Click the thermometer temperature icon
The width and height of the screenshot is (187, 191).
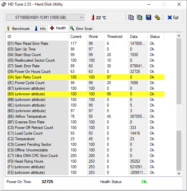tap(93, 17)
